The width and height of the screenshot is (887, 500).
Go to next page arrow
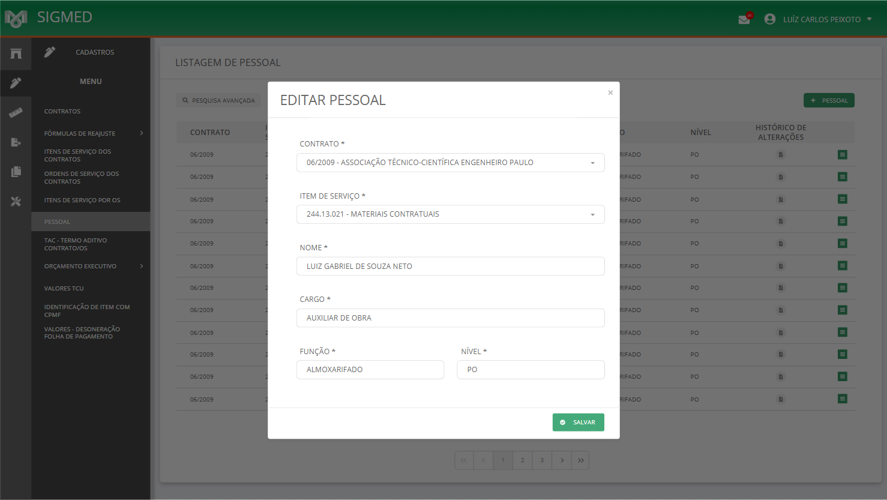[562, 460]
